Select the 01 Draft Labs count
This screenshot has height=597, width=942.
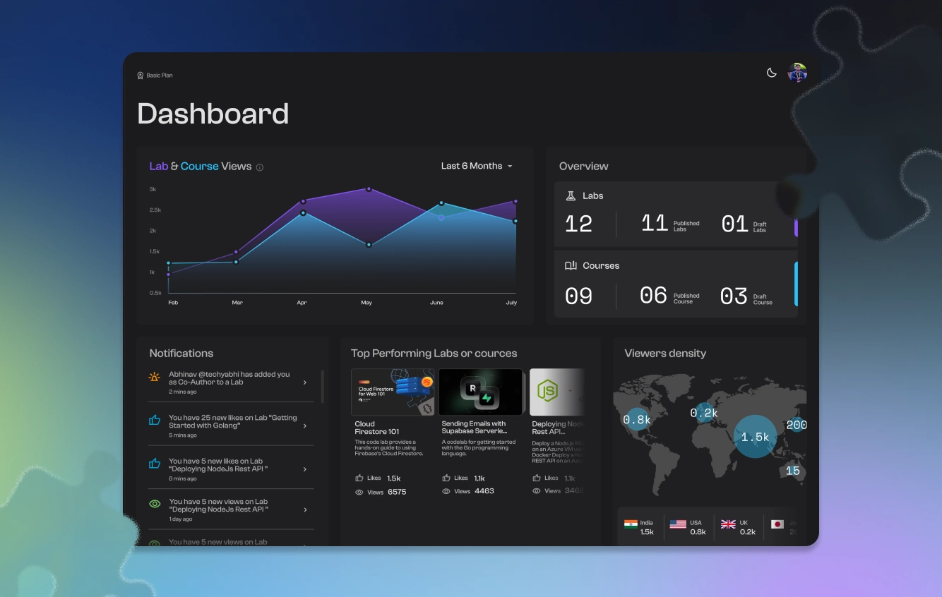[x=734, y=224]
